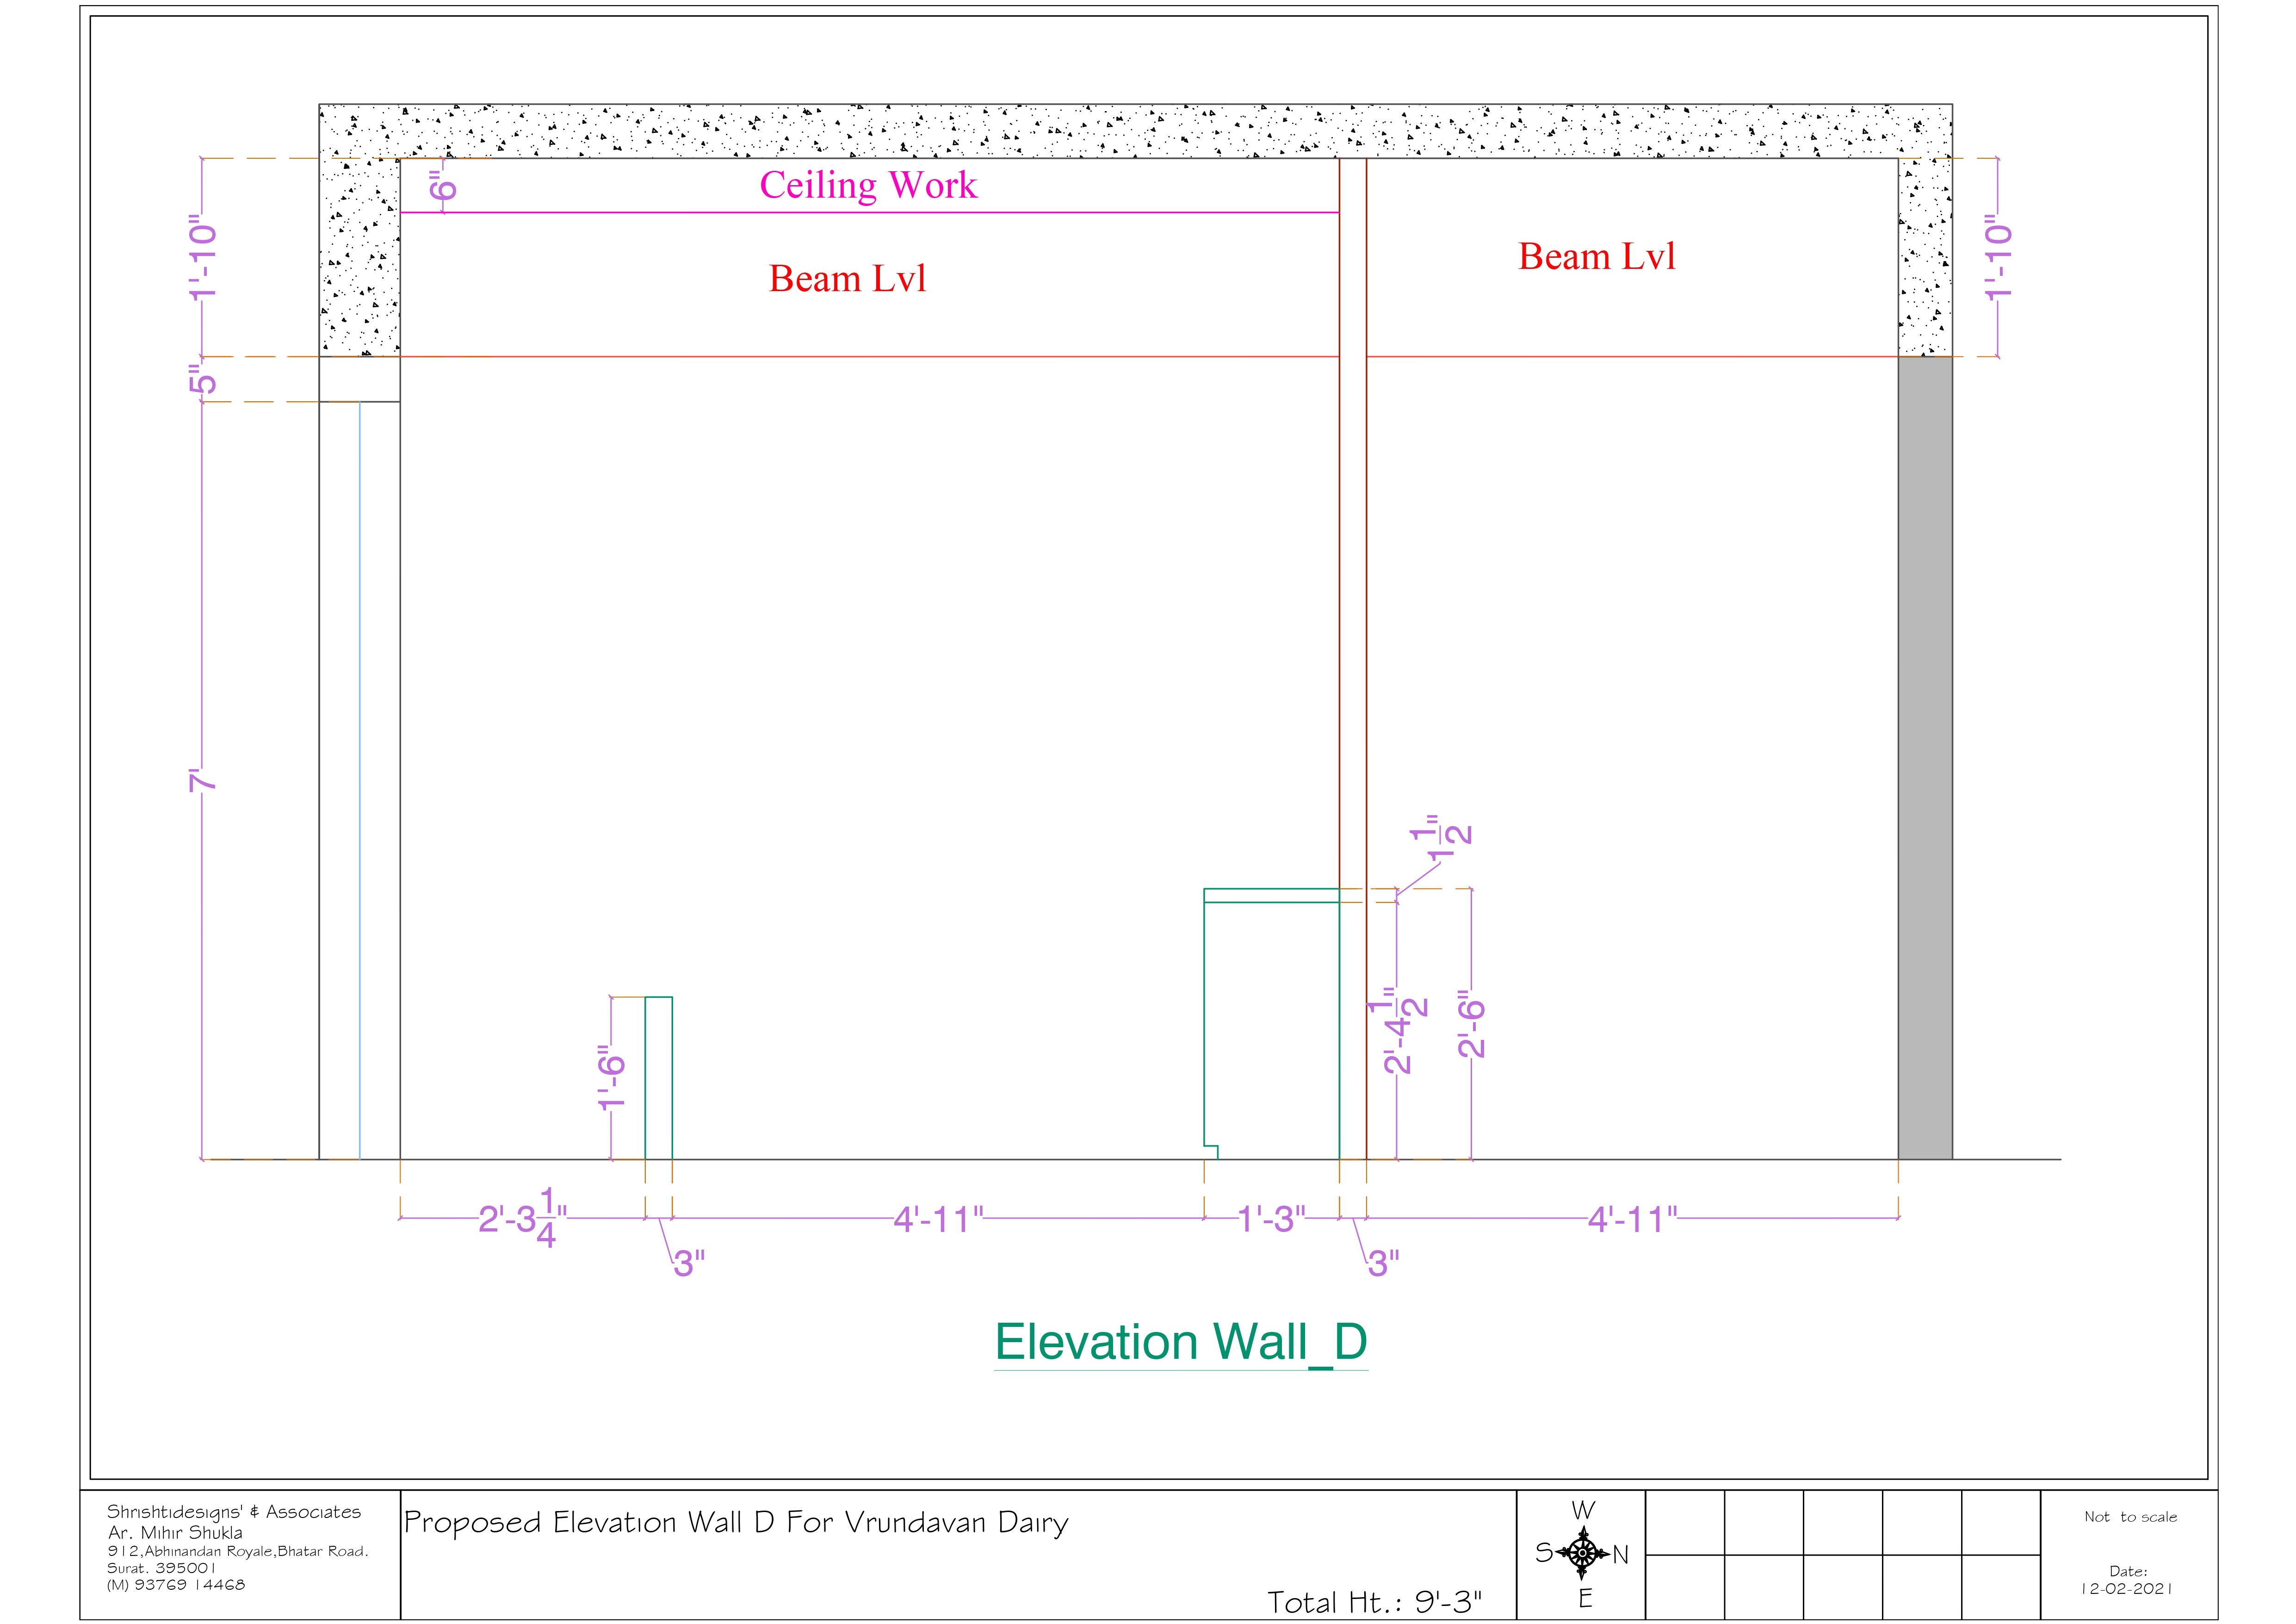Select the 'Shrishtidesigns' & Associates' firm name
Image resolution: width=2296 pixels, height=1624 pixels.
(x=234, y=1512)
